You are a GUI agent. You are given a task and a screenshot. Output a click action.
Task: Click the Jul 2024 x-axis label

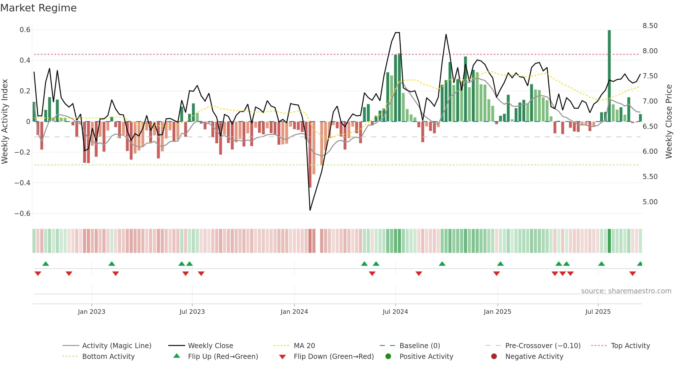pos(395,312)
